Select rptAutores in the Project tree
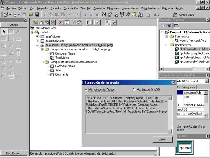 (195, 53)
